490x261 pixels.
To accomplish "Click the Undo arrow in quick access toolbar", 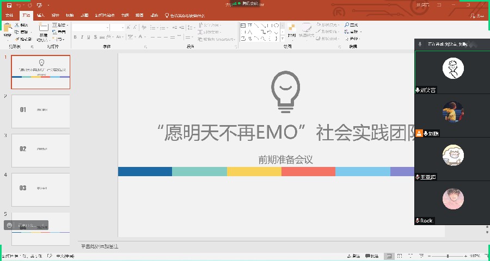I will [19, 5].
